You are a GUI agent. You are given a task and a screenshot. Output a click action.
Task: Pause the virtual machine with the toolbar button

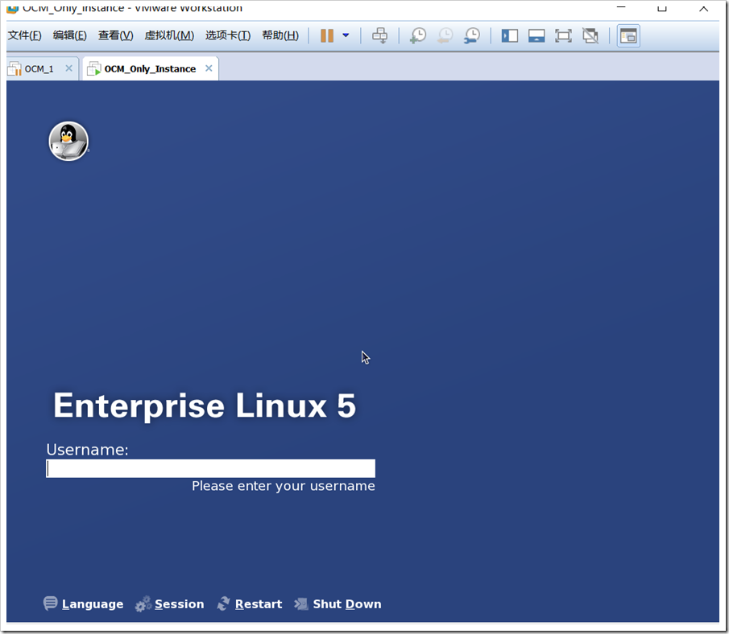tap(327, 35)
